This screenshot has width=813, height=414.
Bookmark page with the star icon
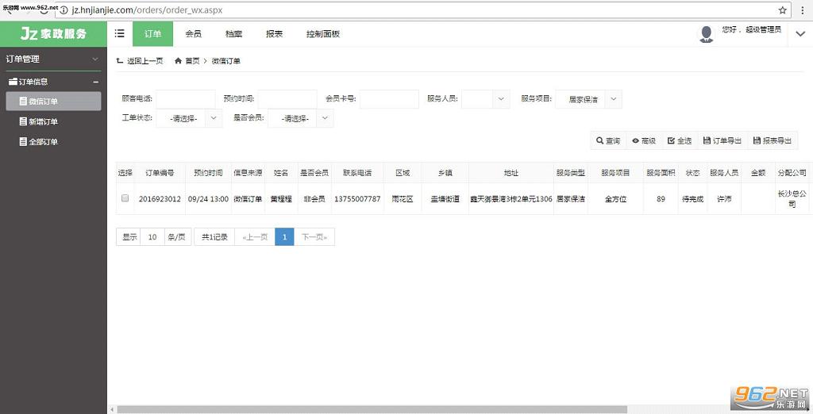click(x=782, y=10)
